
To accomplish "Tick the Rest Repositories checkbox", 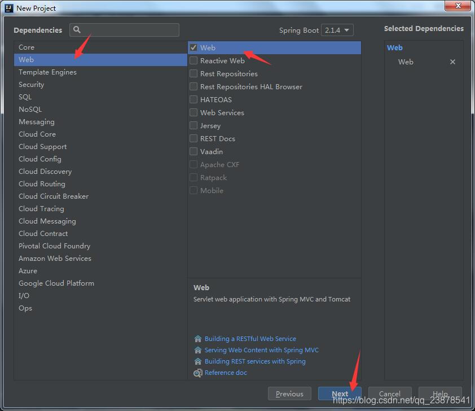I will pyautogui.click(x=193, y=73).
